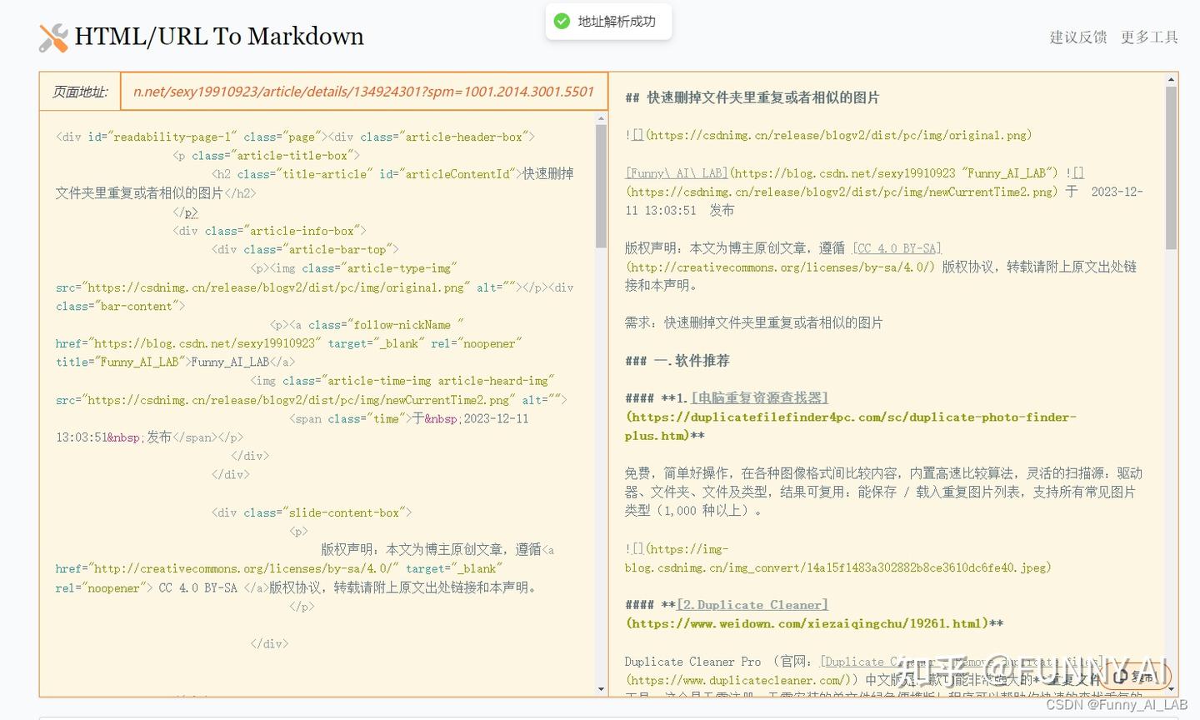
Task: Click Markdown heading 快速删掉文件夹里重复或者相似的图片
Action: pyautogui.click(x=752, y=97)
